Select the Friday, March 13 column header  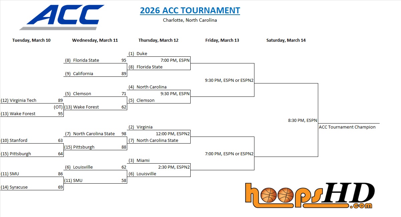(x=222, y=40)
